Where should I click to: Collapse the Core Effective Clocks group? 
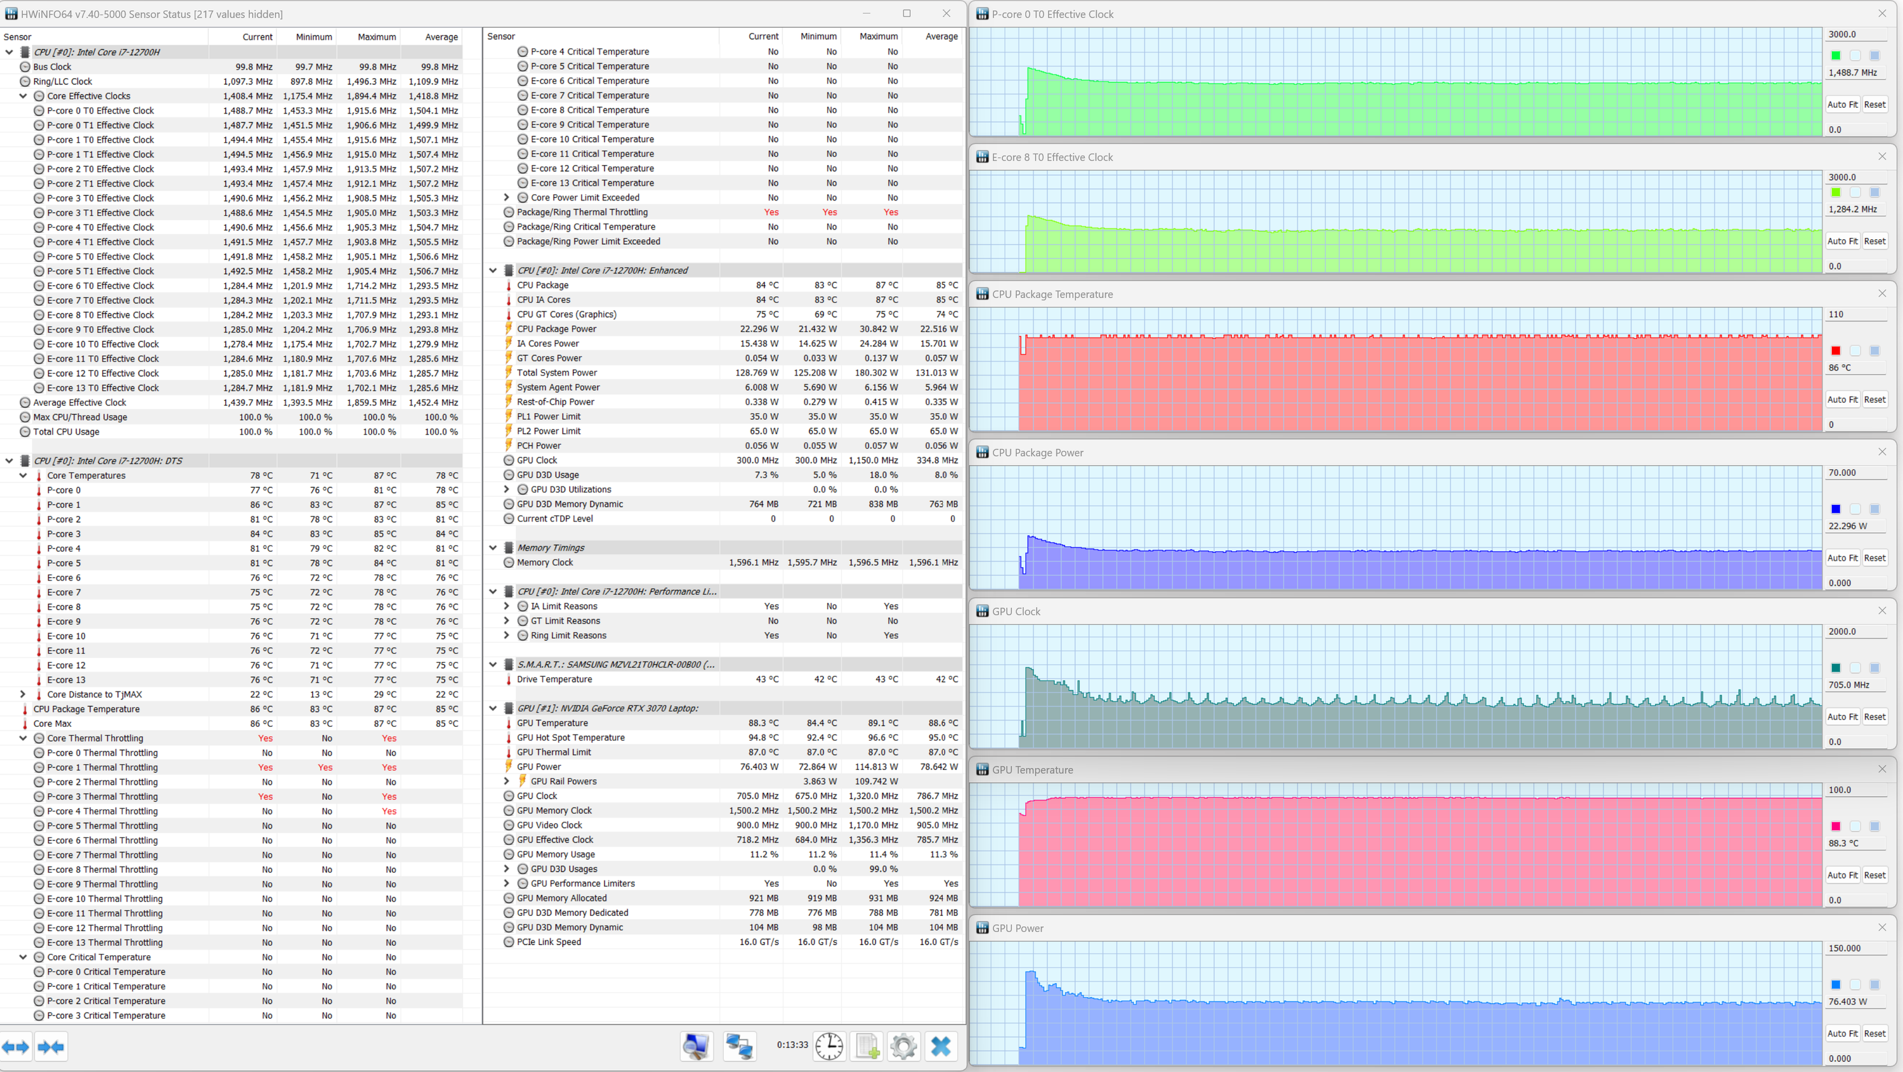coord(23,96)
